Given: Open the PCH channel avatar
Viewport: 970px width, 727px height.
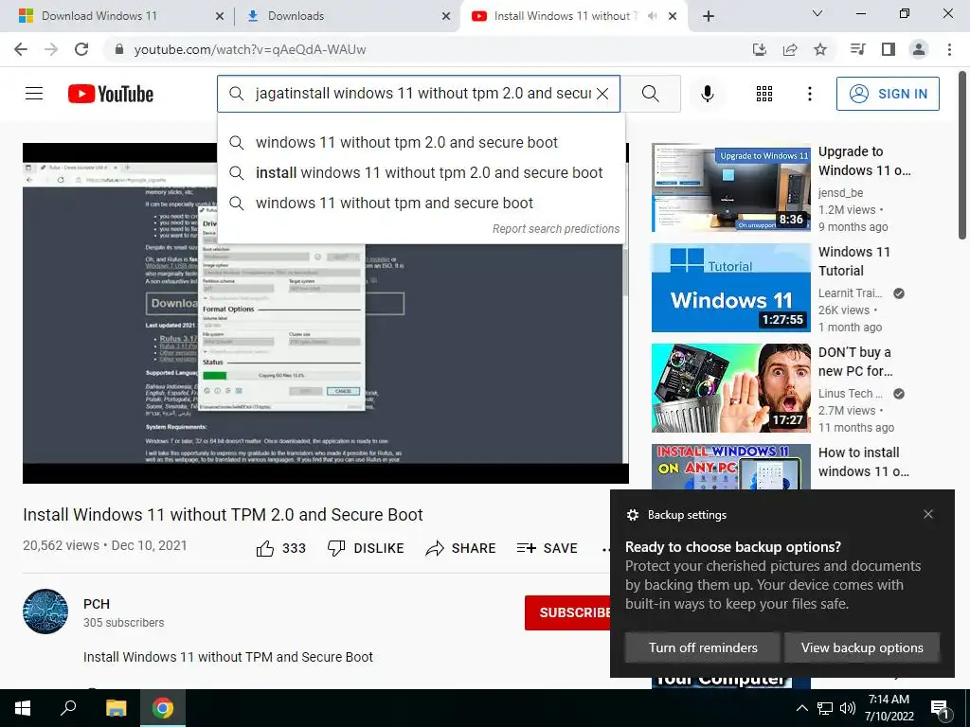Looking at the screenshot, I should [x=45, y=612].
